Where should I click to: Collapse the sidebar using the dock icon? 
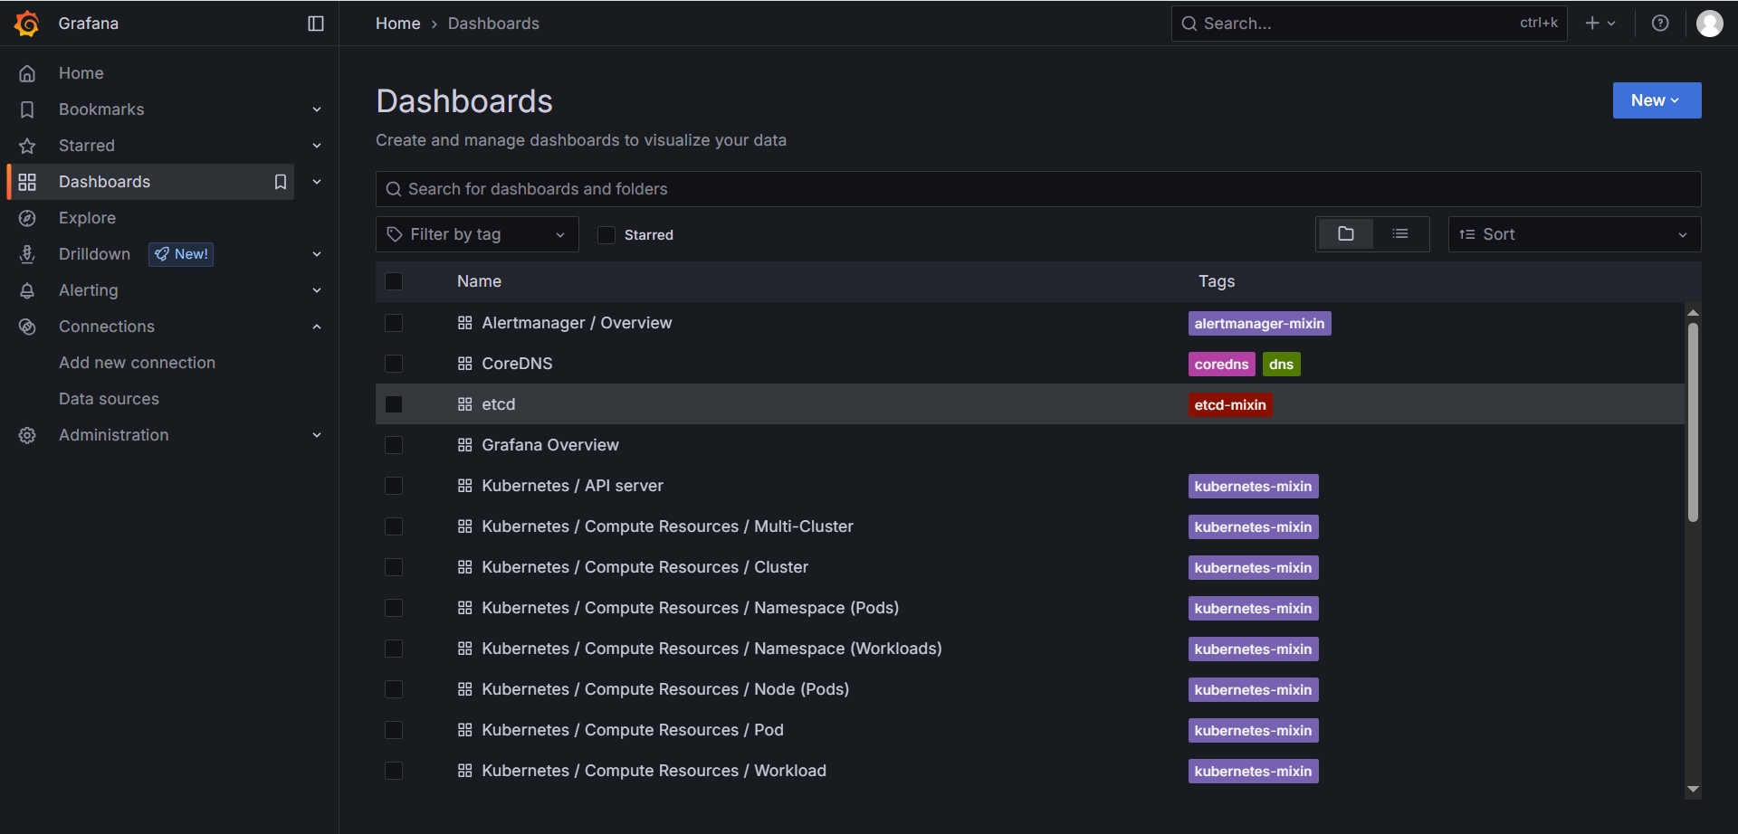tap(316, 24)
